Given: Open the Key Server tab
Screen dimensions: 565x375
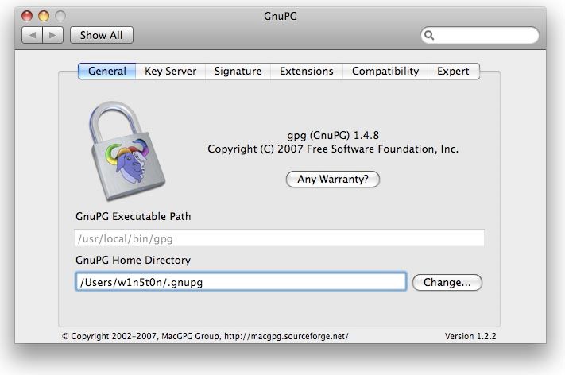Looking at the screenshot, I should coord(170,71).
